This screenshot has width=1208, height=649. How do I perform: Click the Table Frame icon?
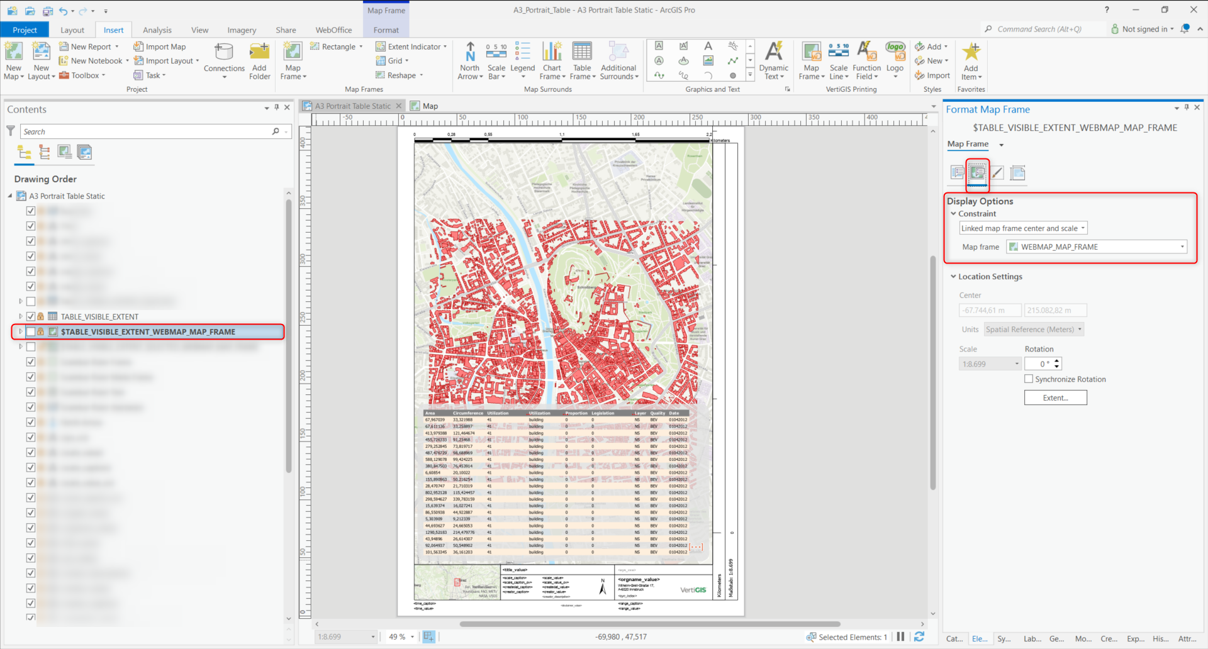[582, 52]
